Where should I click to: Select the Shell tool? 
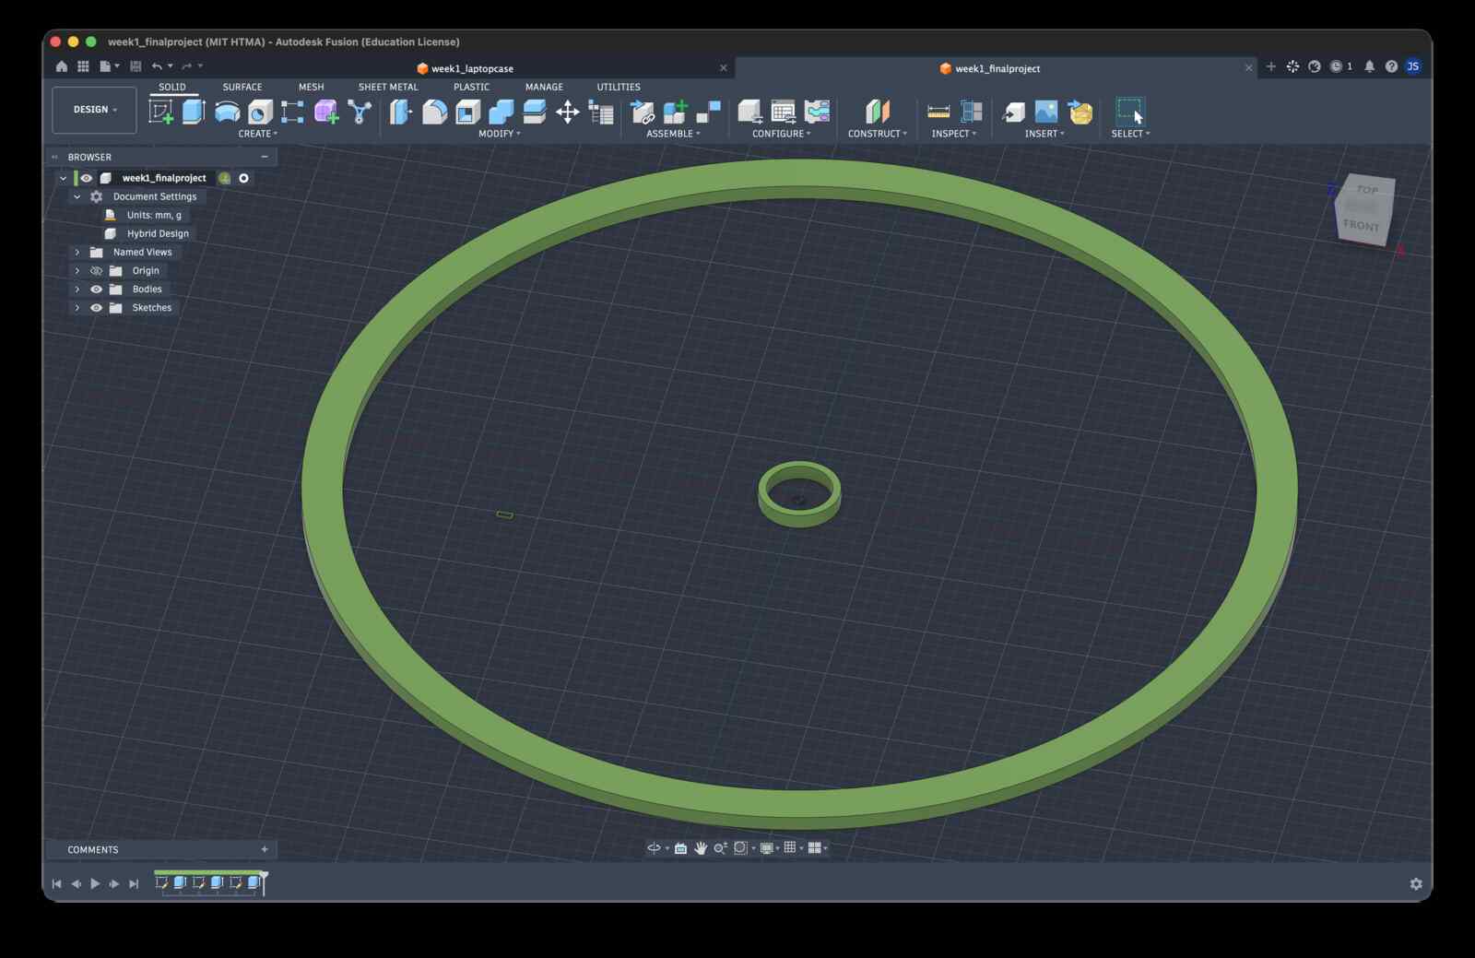coord(467,112)
